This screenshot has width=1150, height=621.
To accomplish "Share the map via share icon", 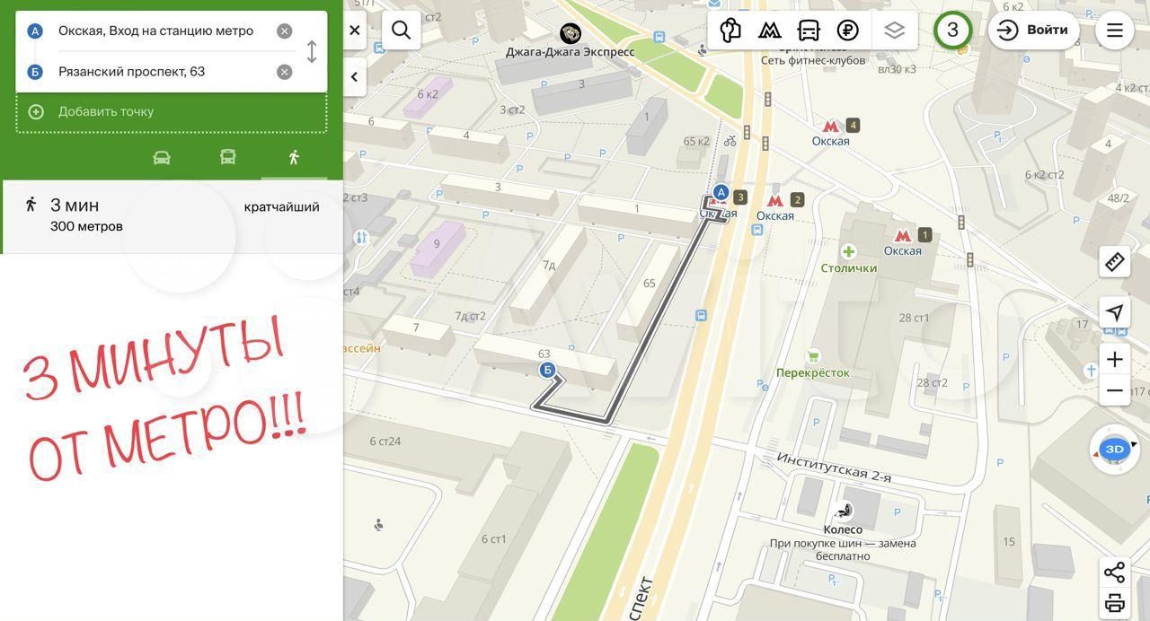I will [x=1114, y=572].
